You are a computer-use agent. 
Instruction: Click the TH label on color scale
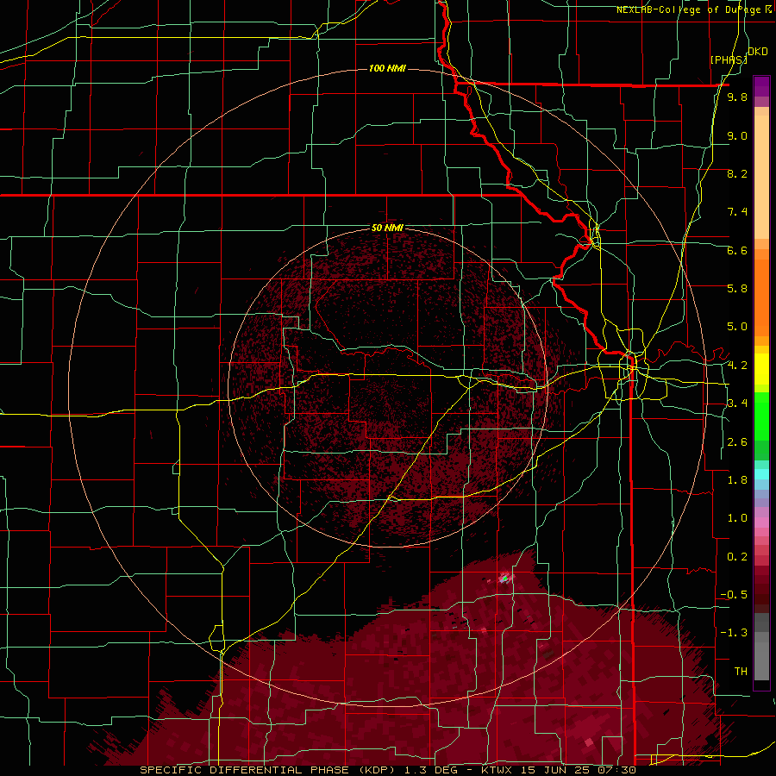click(741, 672)
